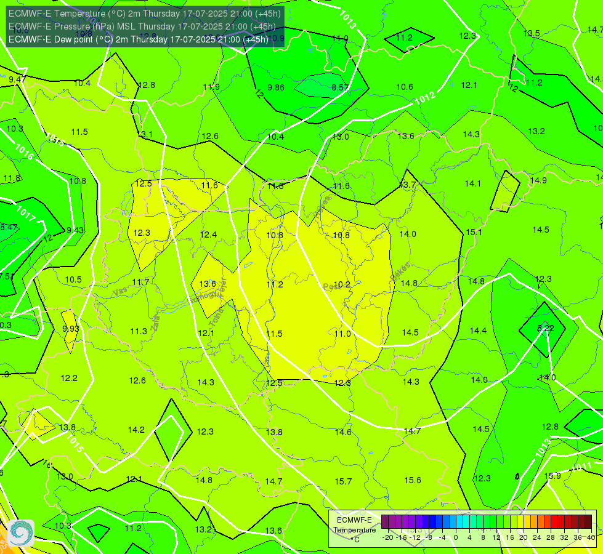The height and width of the screenshot is (554, 603).
Task: Click the 1011 isobar label
Action: point(581,468)
